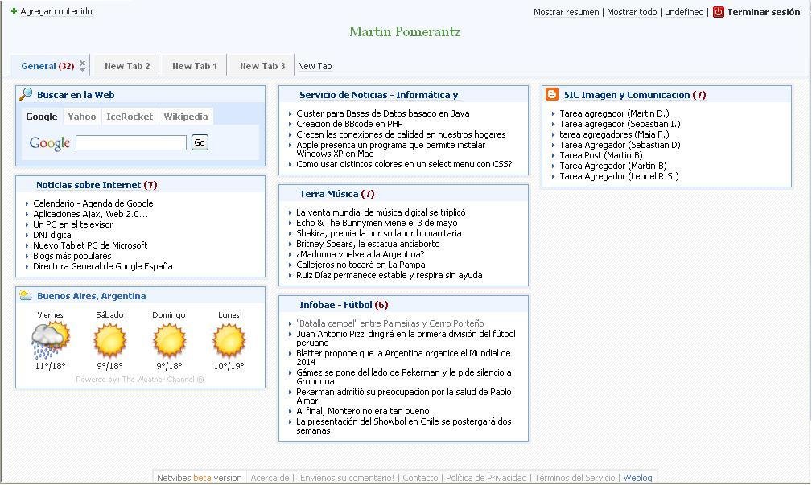Open Aplicaciones Ajax, Web 2.0 article
The width and height of the screenshot is (812, 485).
tap(91, 214)
